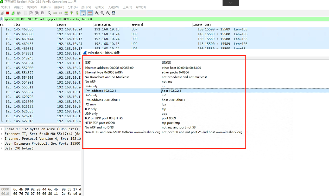
Task: Click the display filter bookmark icon
Action: [2, 19]
